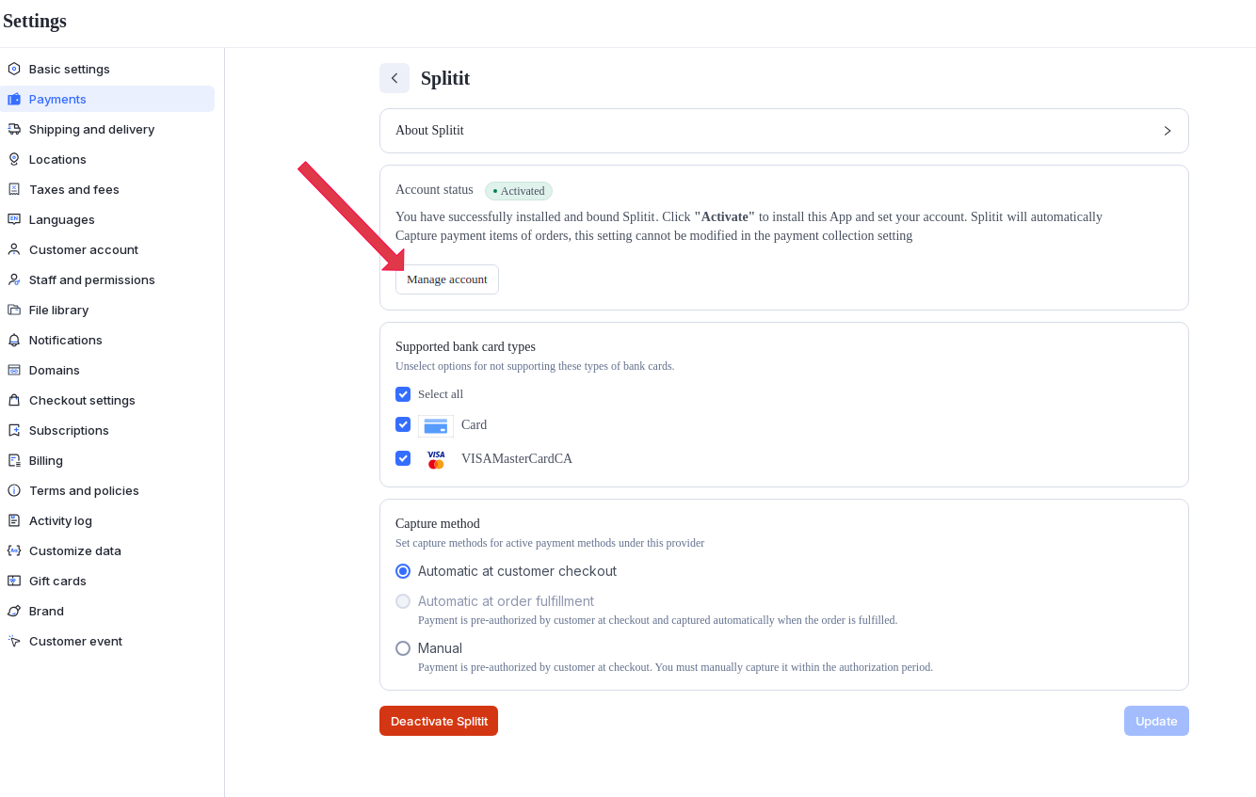
Task: Click the Terms and policies info icon
Action: coord(14,490)
